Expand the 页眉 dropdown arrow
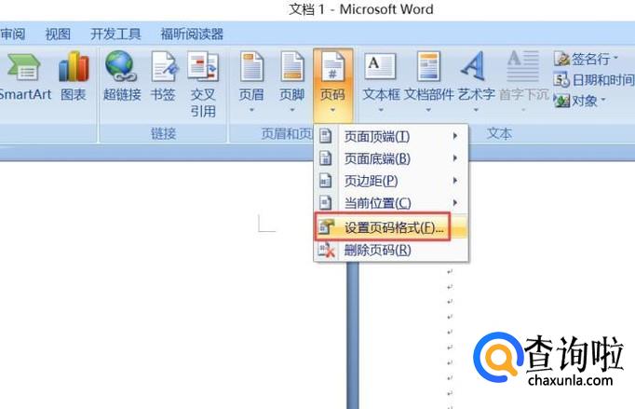 pyautogui.click(x=251, y=110)
